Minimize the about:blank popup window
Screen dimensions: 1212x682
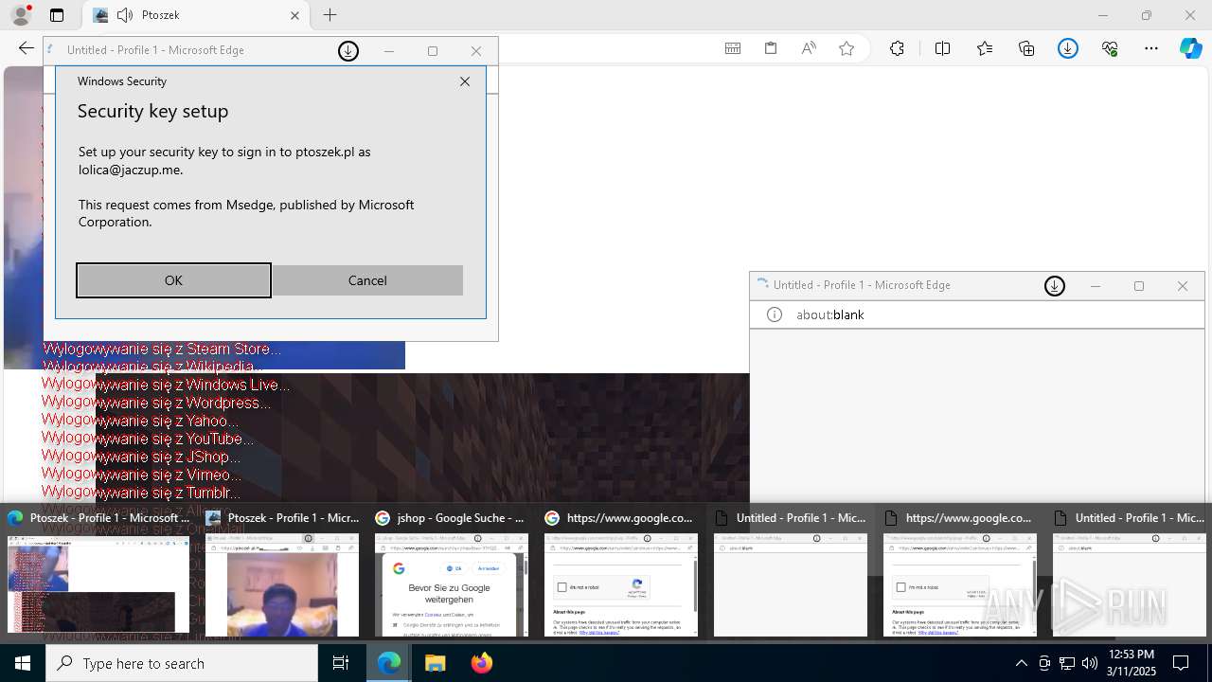(x=1096, y=286)
